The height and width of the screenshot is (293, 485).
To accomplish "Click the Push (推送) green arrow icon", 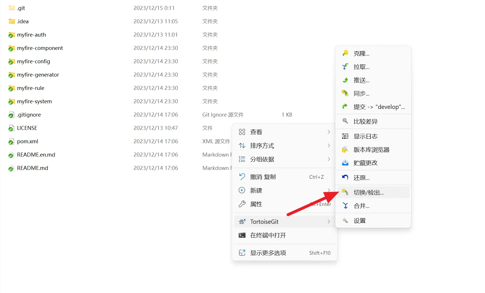I will click(345, 80).
